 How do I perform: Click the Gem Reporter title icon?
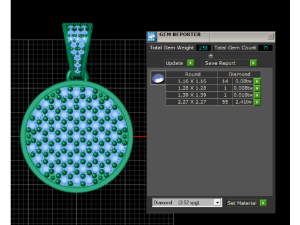pyautogui.click(x=151, y=37)
